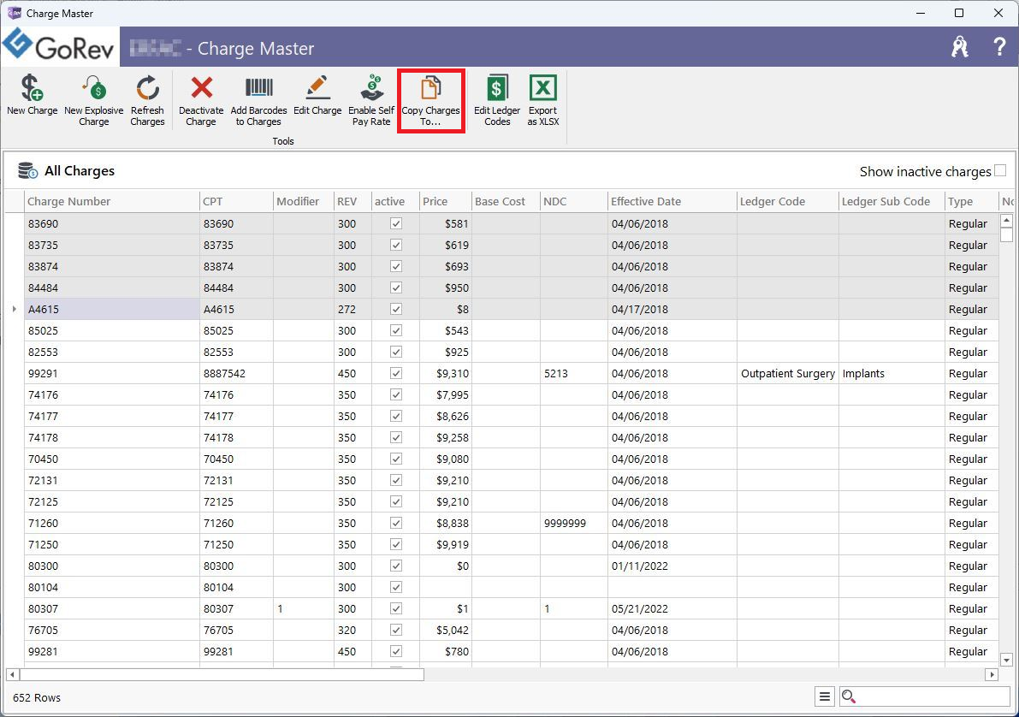Sort by CPT column header

tap(236, 202)
